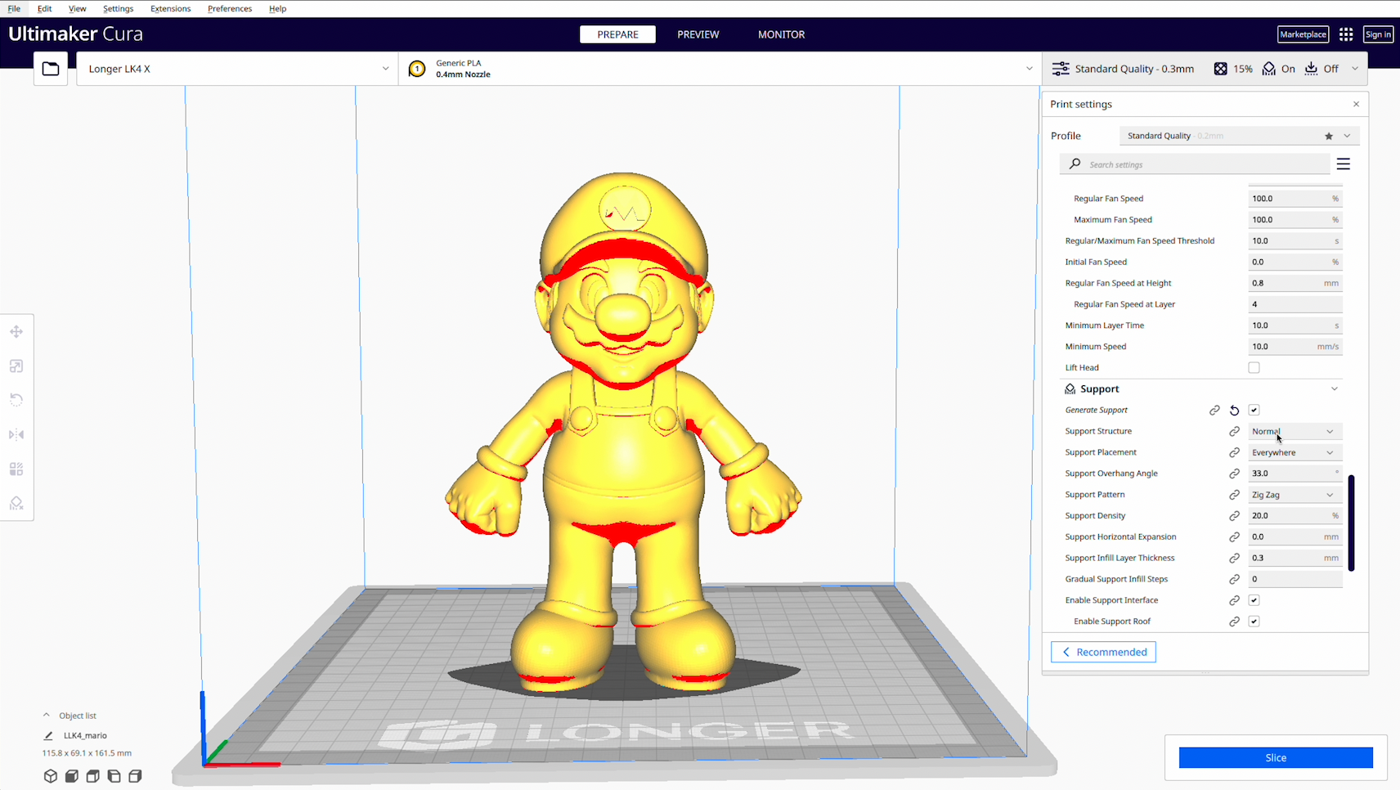
Task: Open Support Pattern Zig Zag dropdown
Action: (x=1295, y=495)
